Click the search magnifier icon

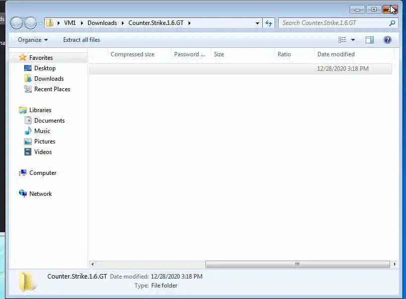[x=392, y=23]
